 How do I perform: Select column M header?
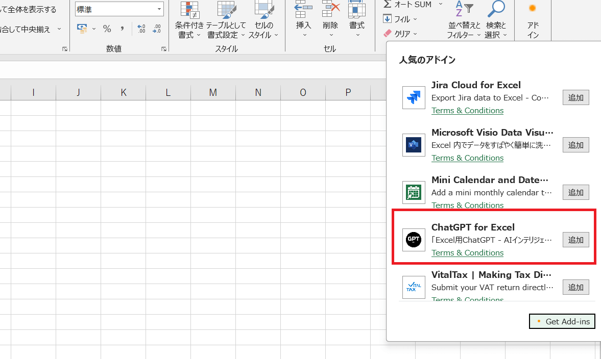(x=213, y=92)
